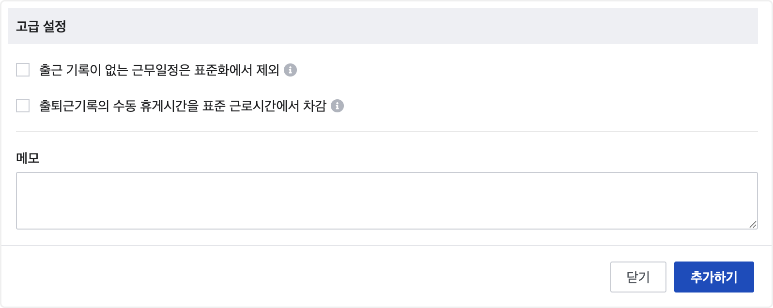773x308 pixels.
Task: Check the 수동 휴게시간 차감 checkbox
Action: pos(23,106)
